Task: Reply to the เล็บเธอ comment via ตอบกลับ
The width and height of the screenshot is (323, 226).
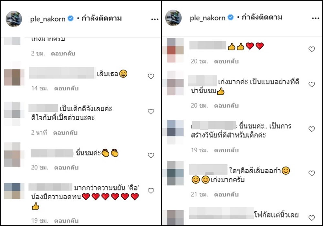Action: [x=66, y=88]
